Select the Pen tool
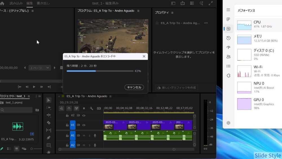 pos(49,138)
